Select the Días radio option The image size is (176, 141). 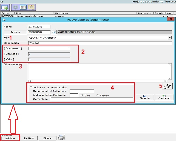click(82, 96)
